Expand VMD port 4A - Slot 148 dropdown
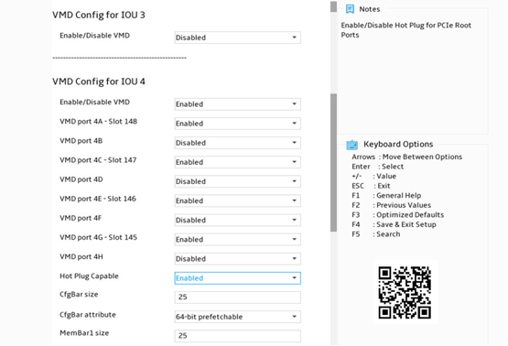 237,124
